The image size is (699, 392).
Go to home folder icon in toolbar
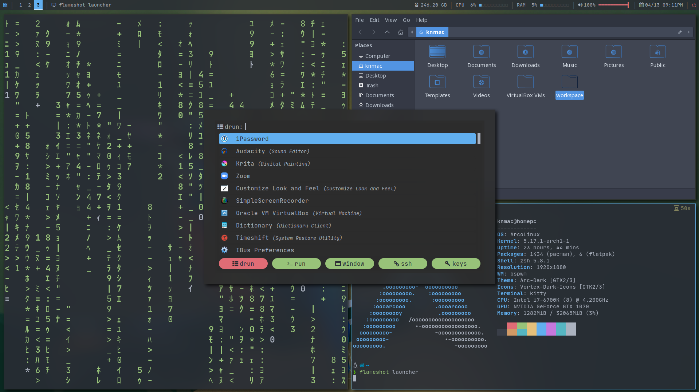[401, 32]
